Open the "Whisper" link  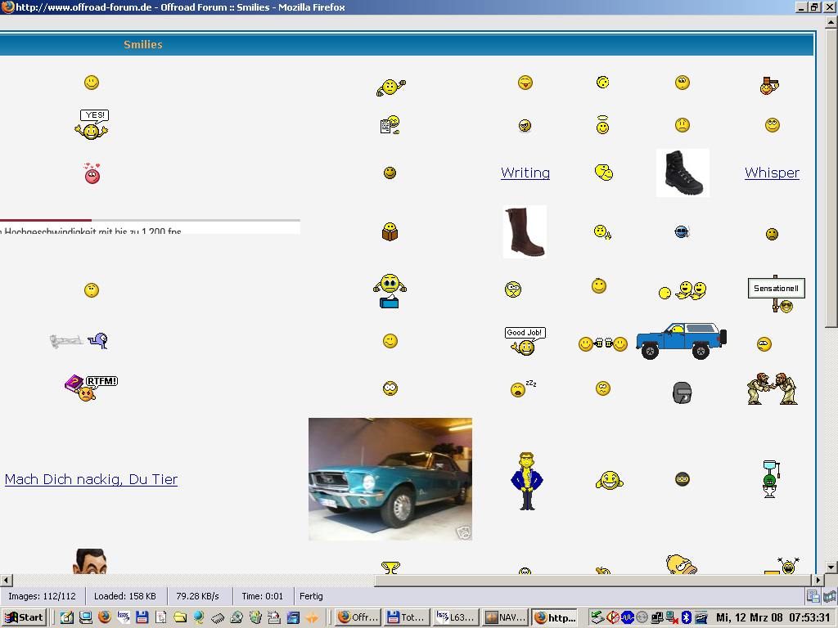coord(772,173)
